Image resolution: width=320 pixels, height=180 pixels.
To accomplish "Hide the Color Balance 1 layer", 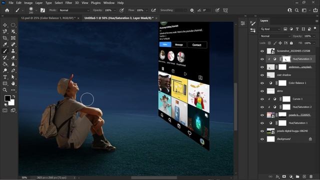I will 262,83.
